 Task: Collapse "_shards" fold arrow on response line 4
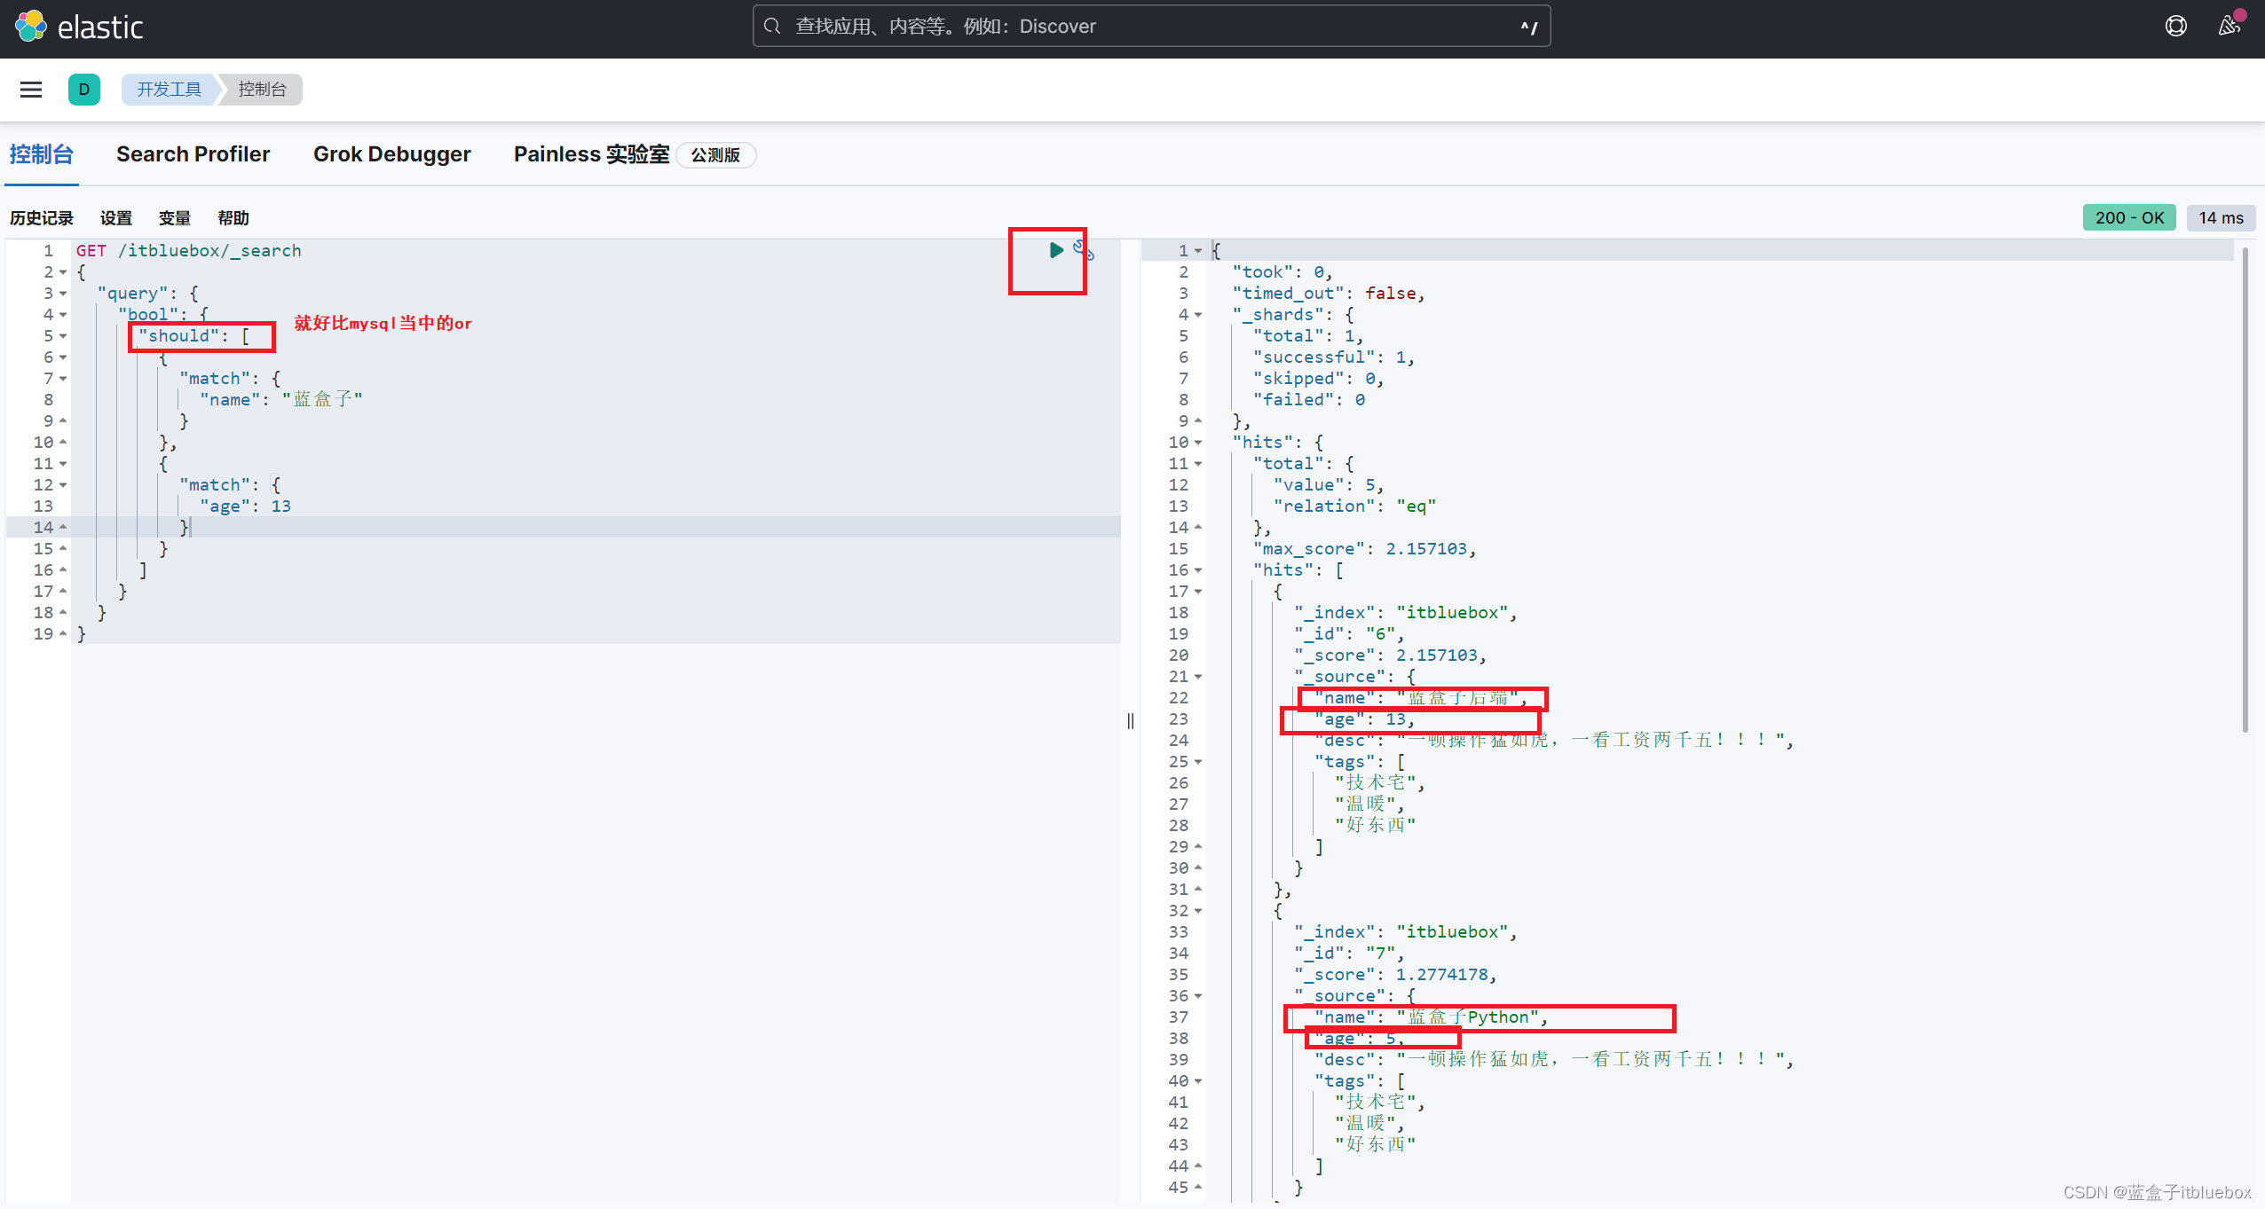[x=1198, y=315]
